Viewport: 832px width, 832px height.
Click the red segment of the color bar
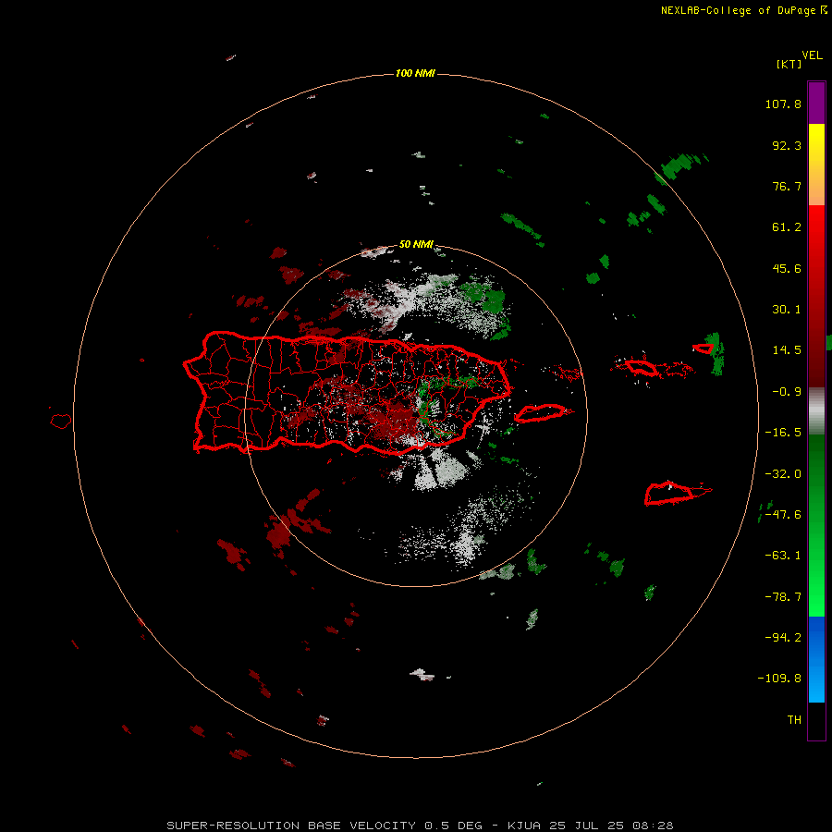[816, 296]
